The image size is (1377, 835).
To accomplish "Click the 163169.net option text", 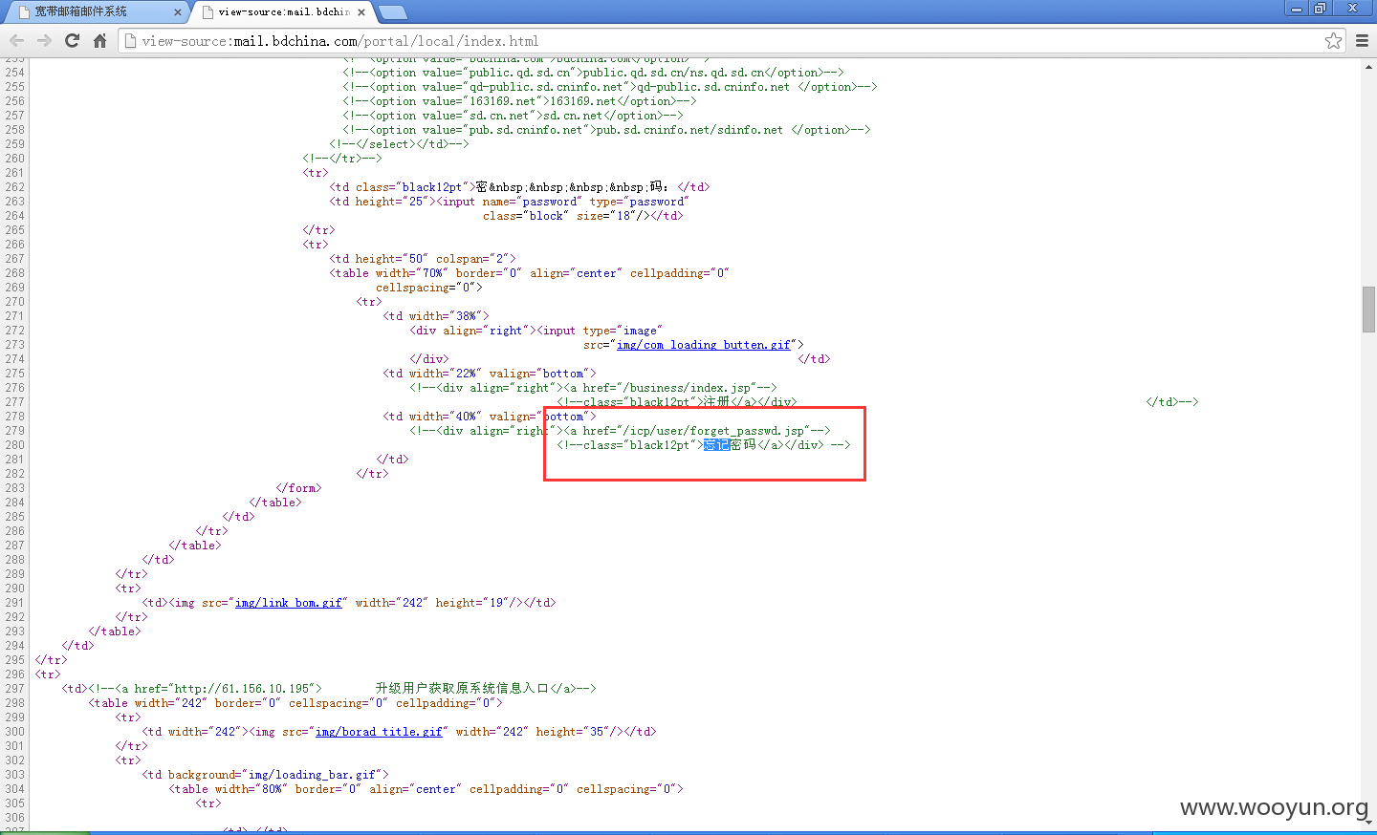I will [x=584, y=101].
